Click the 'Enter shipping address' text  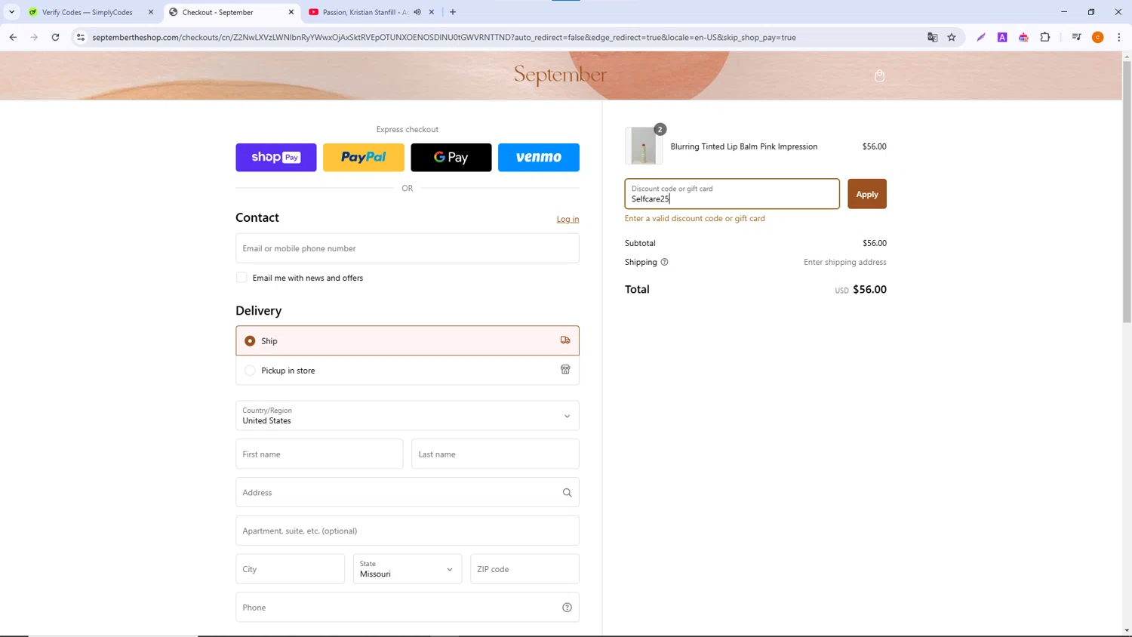point(844,262)
